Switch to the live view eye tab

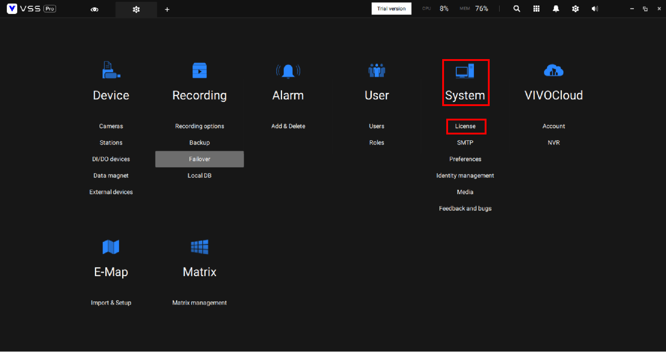pos(94,9)
